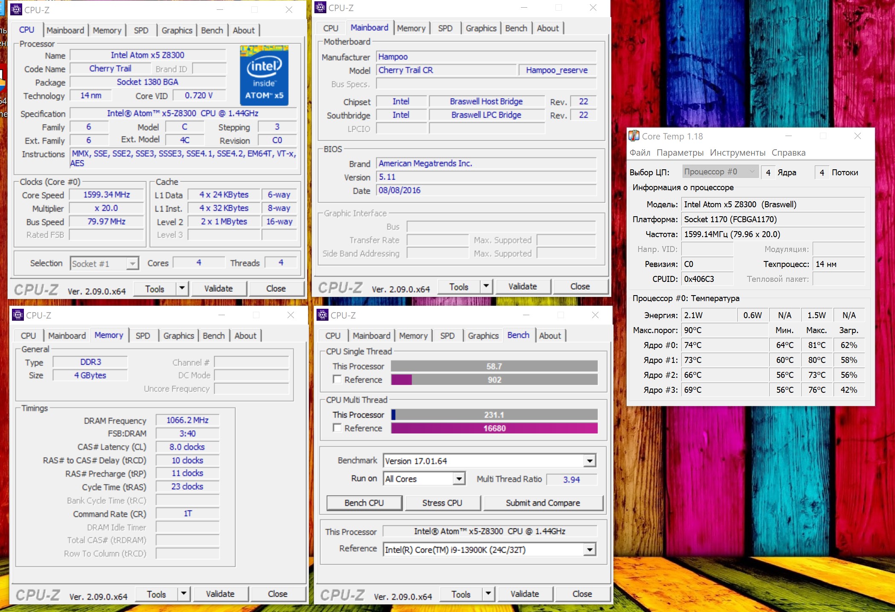Image resolution: width=895 pixels, height=612 pixels.
Task: Click Submit and Compare button
Action: pos(543,503)
